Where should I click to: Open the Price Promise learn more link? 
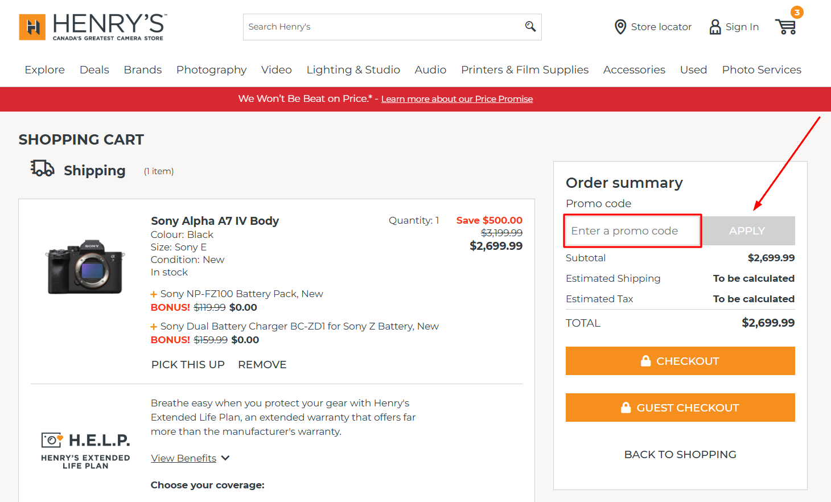pyautogui.click(x=457, y=99)
